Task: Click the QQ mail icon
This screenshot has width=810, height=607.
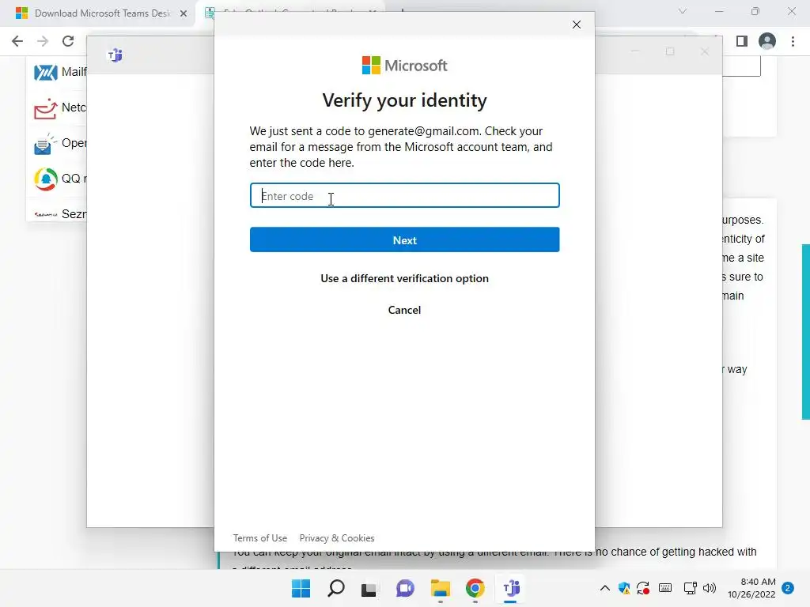Action: (x=45, y=179)
